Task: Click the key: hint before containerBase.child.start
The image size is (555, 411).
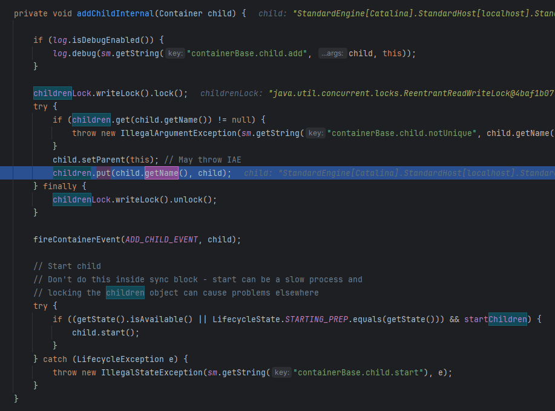Action: click(x=281, y=372)
